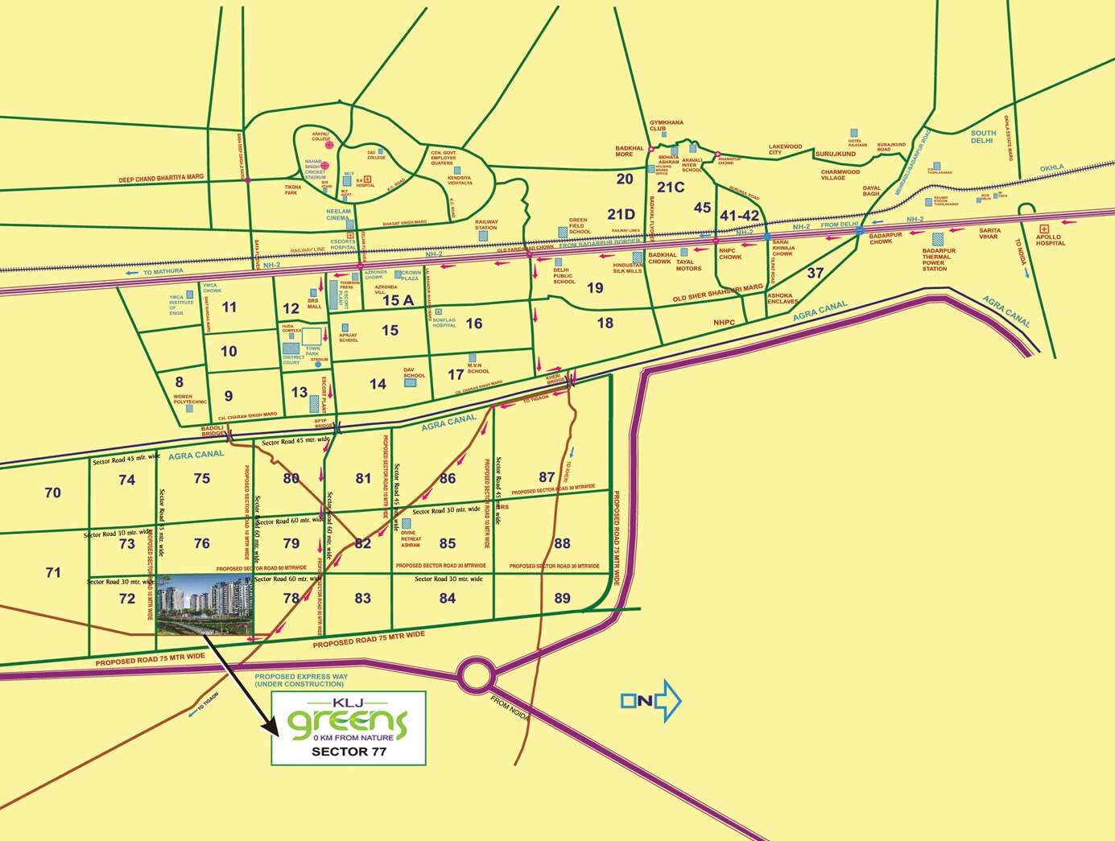
Task: Select the sector 88 label
Action: tap(562, 543)
